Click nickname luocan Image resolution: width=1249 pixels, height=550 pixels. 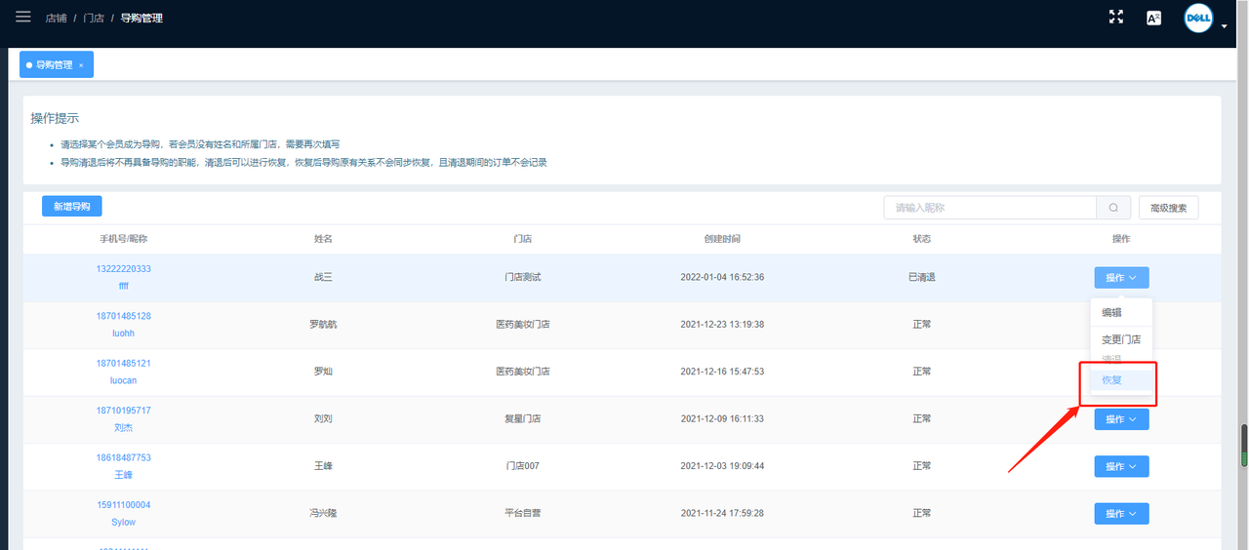coord(123,380)
